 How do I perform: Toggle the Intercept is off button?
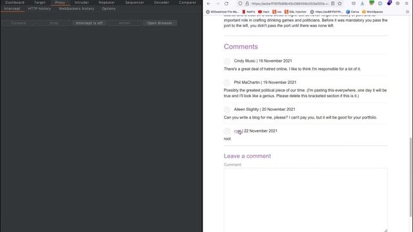pyautogui.click(x=89, y=23)
